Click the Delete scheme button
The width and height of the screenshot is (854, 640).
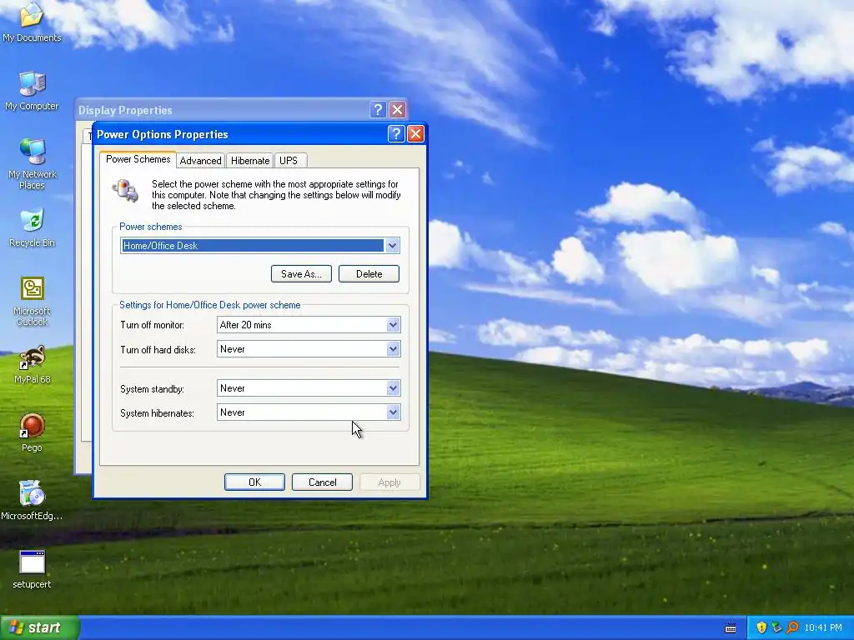(x=369, y=273)
